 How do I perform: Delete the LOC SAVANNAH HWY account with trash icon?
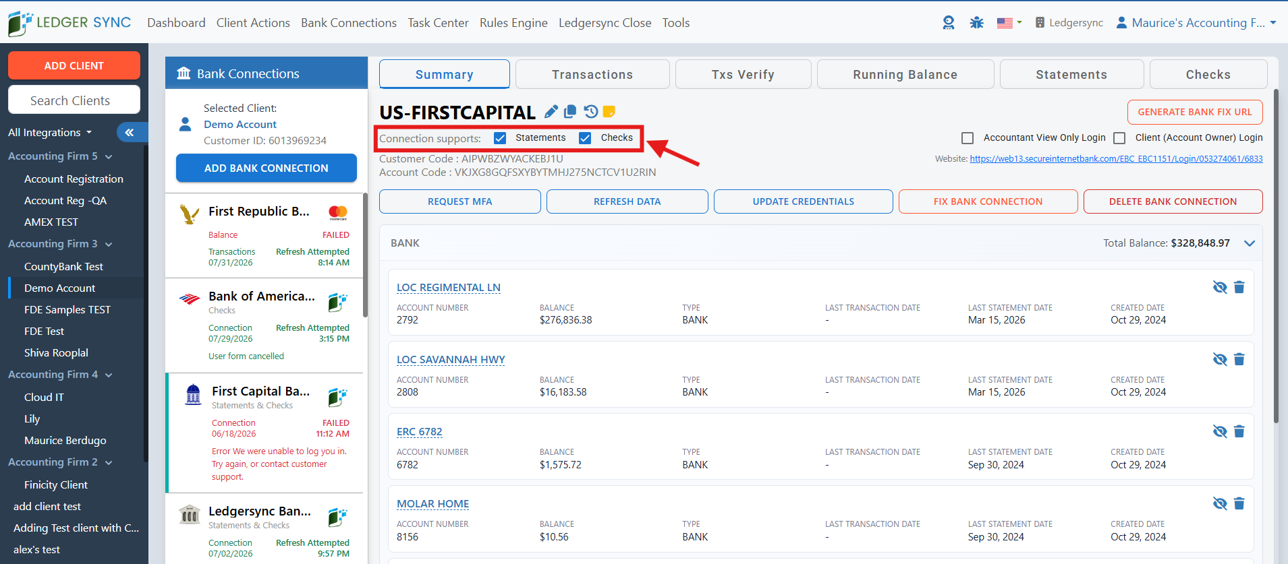pos(1239,360)
